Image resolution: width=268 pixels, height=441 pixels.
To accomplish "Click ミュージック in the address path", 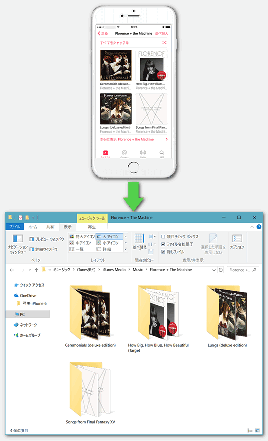I will [62, 270].
